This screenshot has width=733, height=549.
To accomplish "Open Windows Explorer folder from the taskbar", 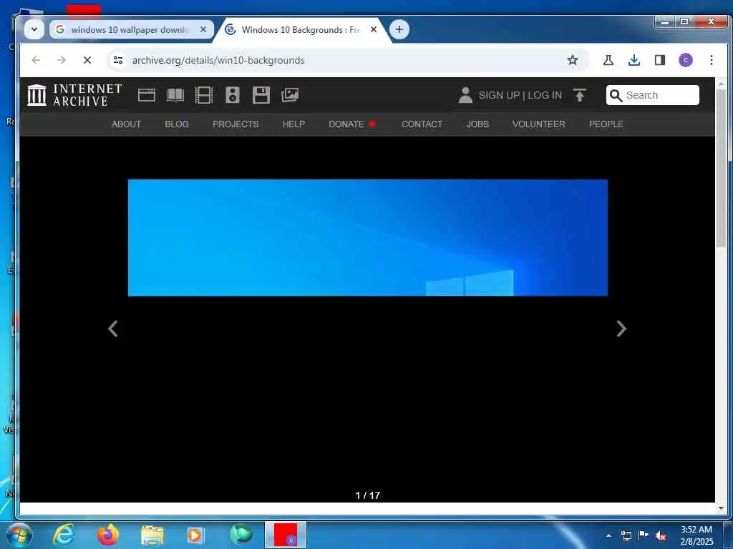I will [x=152, y=535].
